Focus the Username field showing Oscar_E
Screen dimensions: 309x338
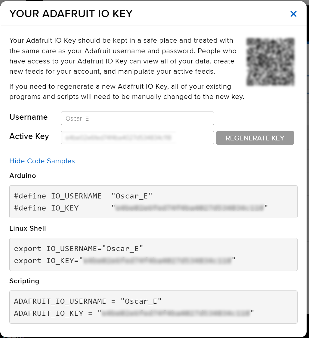[138, 118]
